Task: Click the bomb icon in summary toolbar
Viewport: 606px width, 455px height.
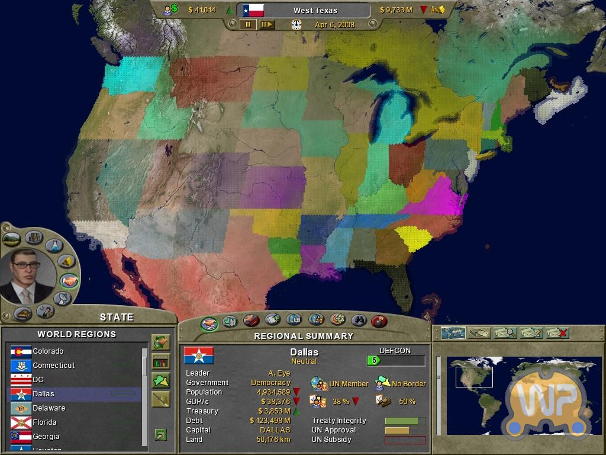Action: (x=379, y=321)
